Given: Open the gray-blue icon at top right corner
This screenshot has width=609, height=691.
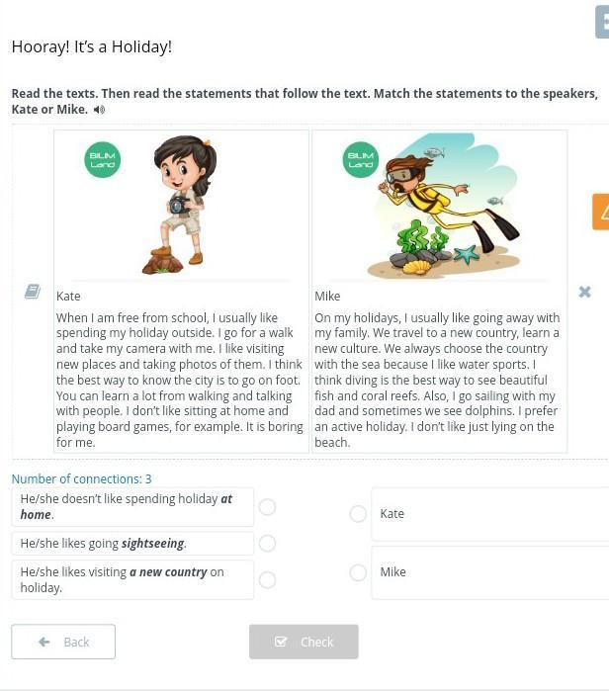Looking at the screenshot, I should pos(602,22).
